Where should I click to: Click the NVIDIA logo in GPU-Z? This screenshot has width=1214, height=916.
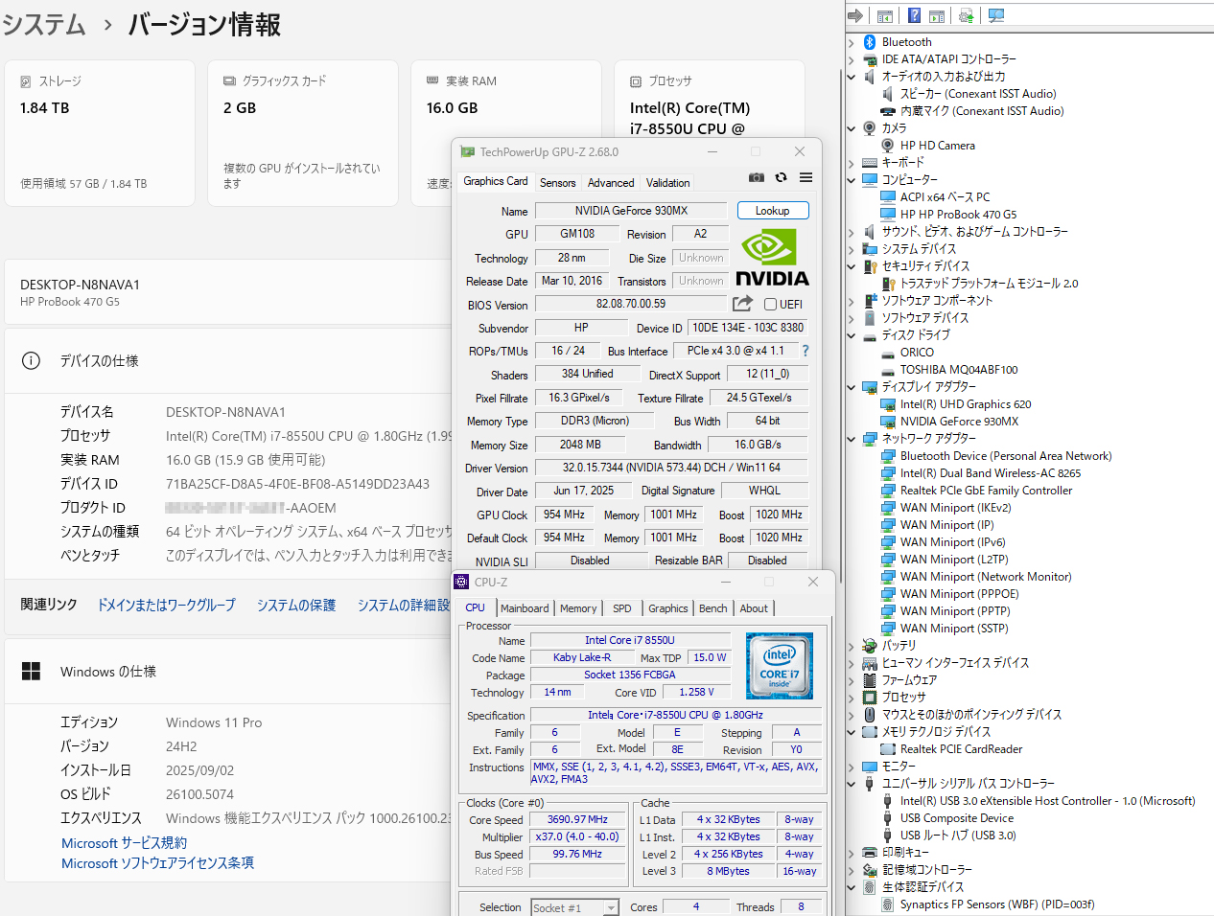point(772,258)
